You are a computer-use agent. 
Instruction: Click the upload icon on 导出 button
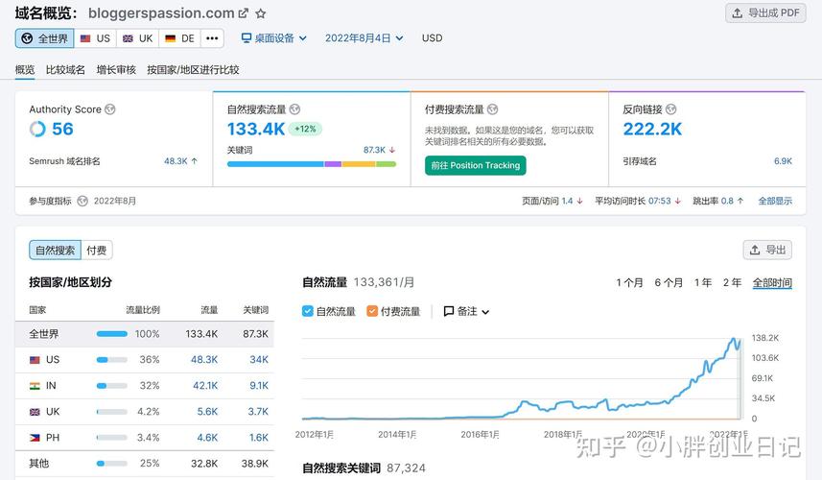click(755, 250)
